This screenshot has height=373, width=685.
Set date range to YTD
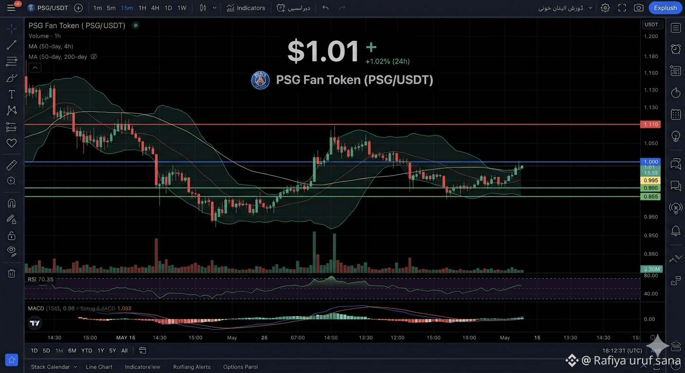click(87, 351)
